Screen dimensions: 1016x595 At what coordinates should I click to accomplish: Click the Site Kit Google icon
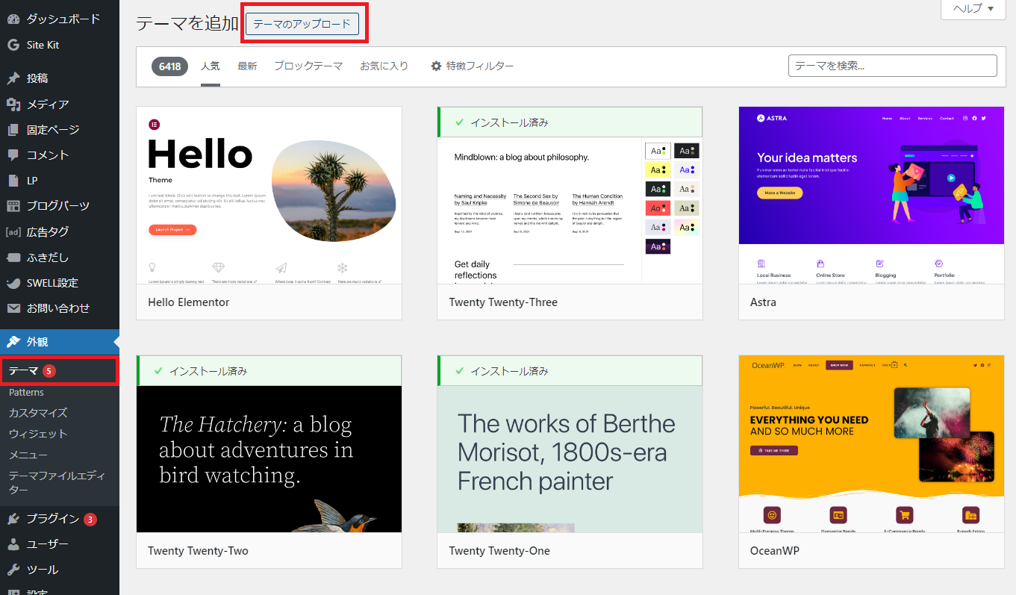(x=13, y=45)
